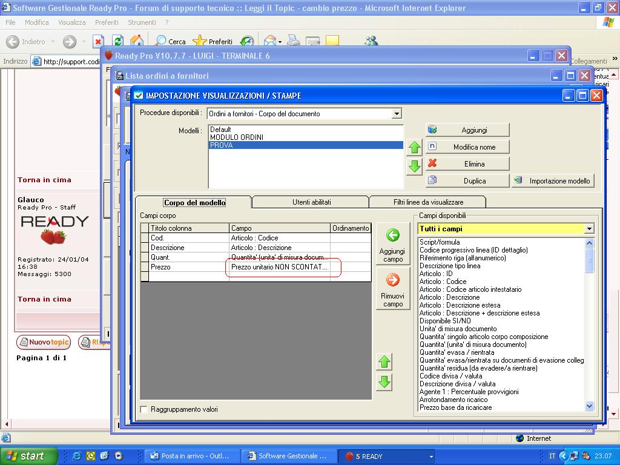The image size is (620, 465).
Task: Click the orange remove-field arrow icon
Action: coord(392,280)
